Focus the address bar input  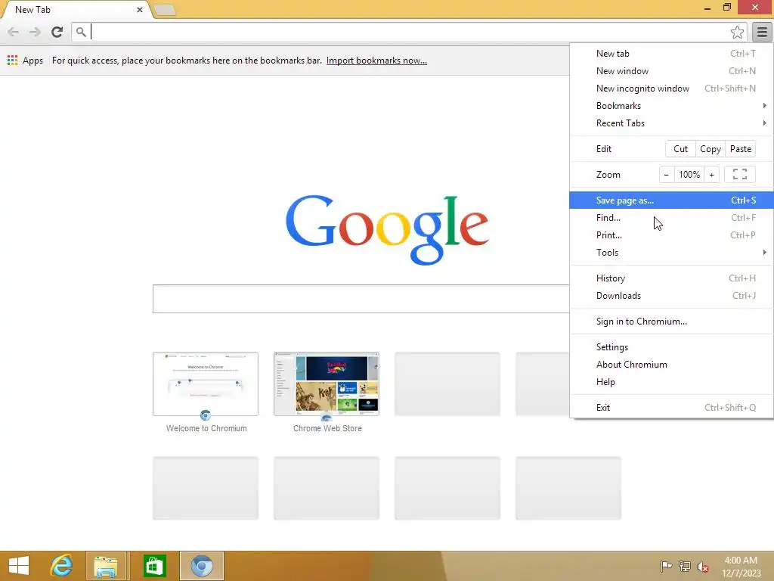409,32
